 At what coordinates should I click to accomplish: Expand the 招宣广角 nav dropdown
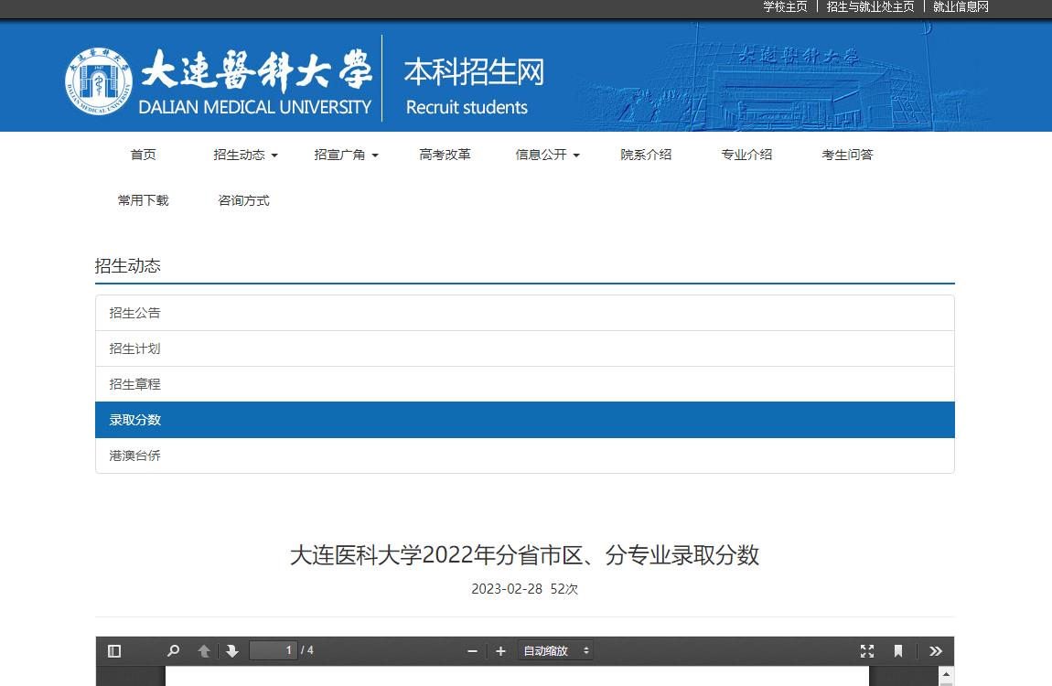346,155
